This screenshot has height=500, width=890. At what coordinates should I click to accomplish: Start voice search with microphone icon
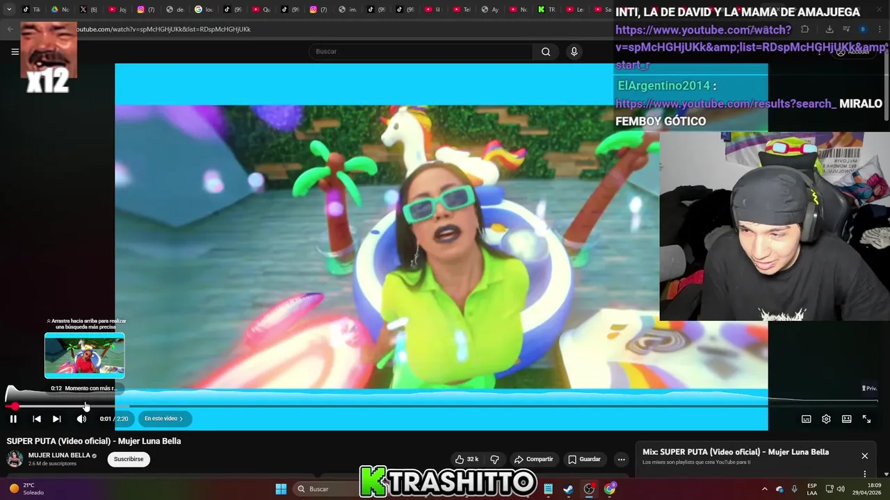574,51
